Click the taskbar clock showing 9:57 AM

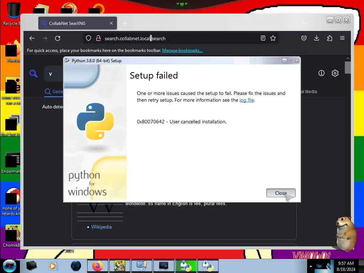(346, 266)
